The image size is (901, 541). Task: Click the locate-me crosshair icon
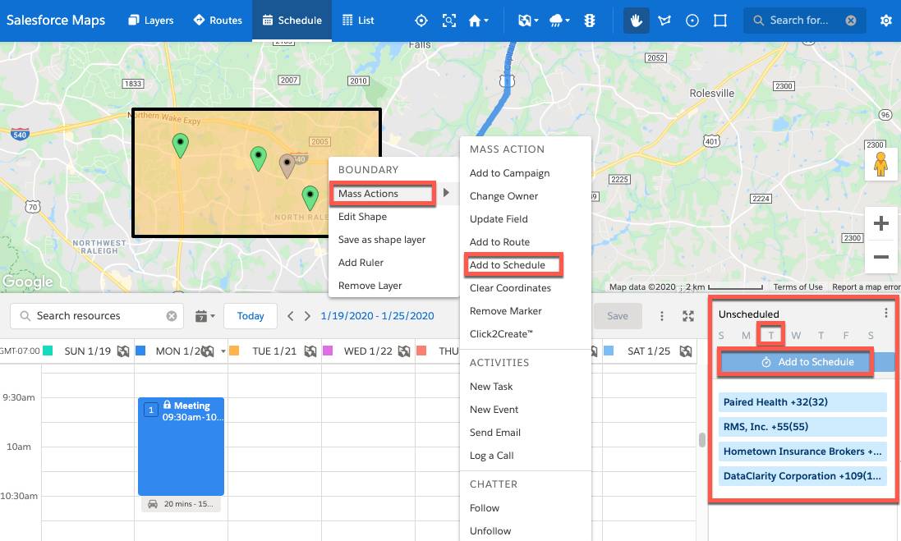coord(421,21)
